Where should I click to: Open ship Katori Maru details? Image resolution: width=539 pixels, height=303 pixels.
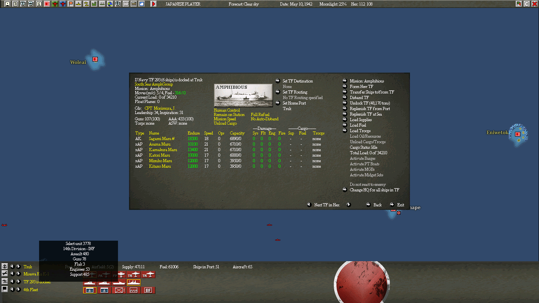pos(160,155)
